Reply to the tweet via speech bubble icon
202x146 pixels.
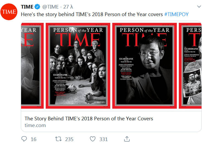pyautogui.click(x=24, y=139)
